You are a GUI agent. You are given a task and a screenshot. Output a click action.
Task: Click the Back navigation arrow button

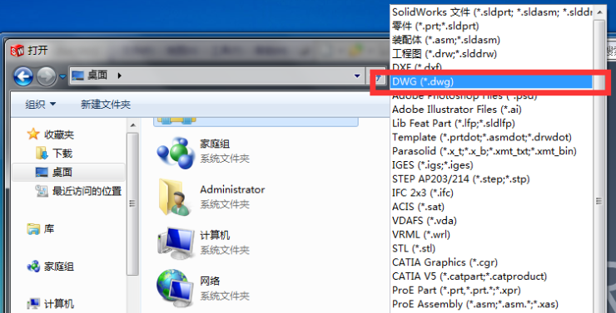pyautogui.click(x=23, y=76)
